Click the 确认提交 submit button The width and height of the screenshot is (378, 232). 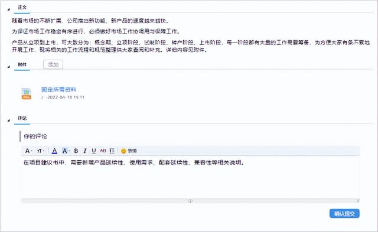click(344, 214)
